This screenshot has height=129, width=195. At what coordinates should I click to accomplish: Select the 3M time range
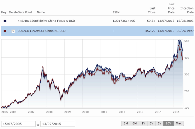pos(126,123)
